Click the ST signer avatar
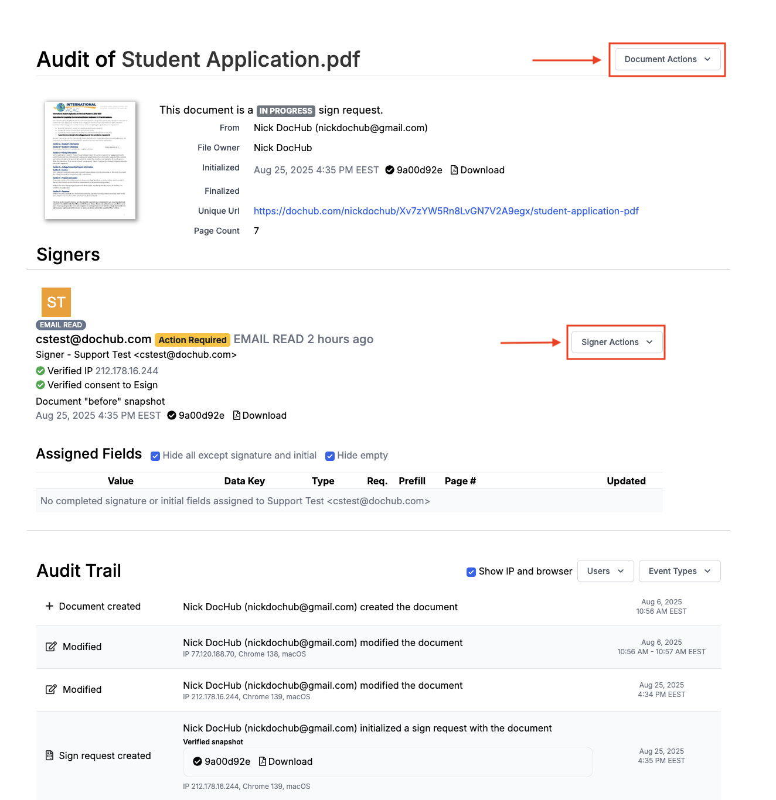 click(x=56, y=302)
